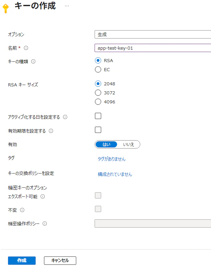Tick the エクスポート可能 checkbox

pos(98,195)
